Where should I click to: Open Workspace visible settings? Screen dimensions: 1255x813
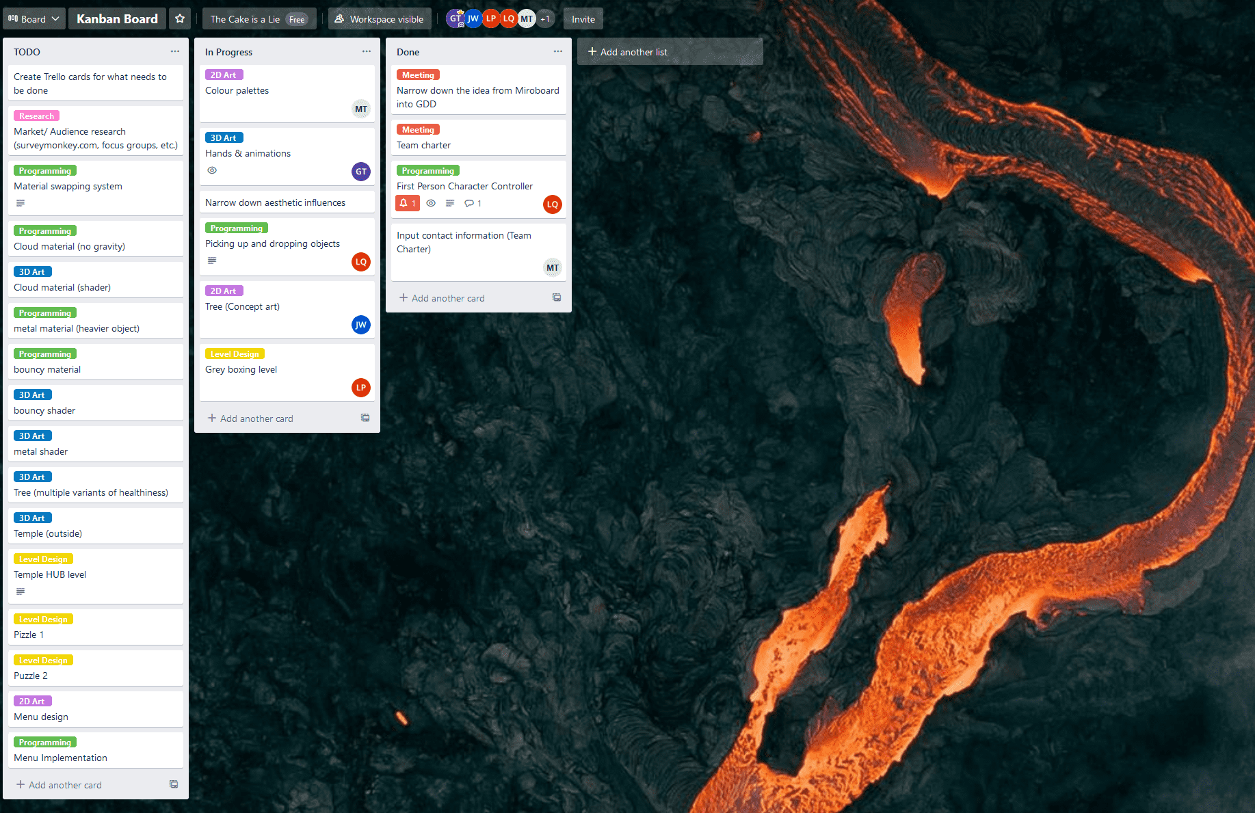380,19
